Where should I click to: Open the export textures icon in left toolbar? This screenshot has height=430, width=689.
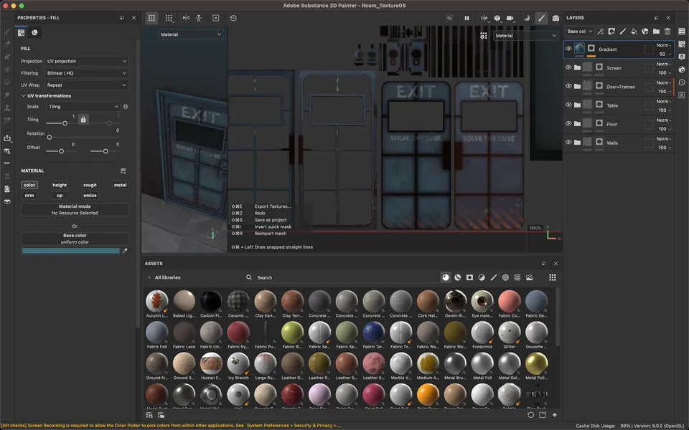coord(7,138)
